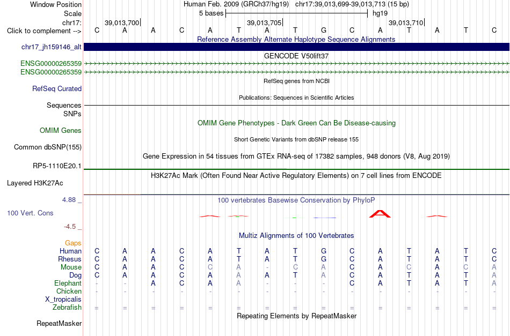Select the 5 bases scale bar
The width and height of the screenshot is (510, 336).
[297, 13]
